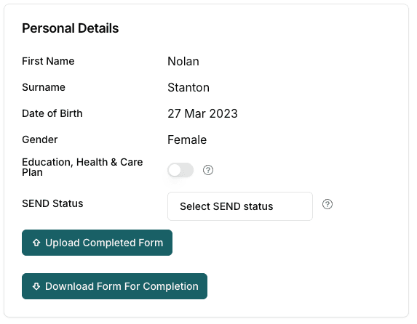Toggle the Education, Health & Care Plan switch
The width and height of the screenshot is (417, 324).
point(180,170)
